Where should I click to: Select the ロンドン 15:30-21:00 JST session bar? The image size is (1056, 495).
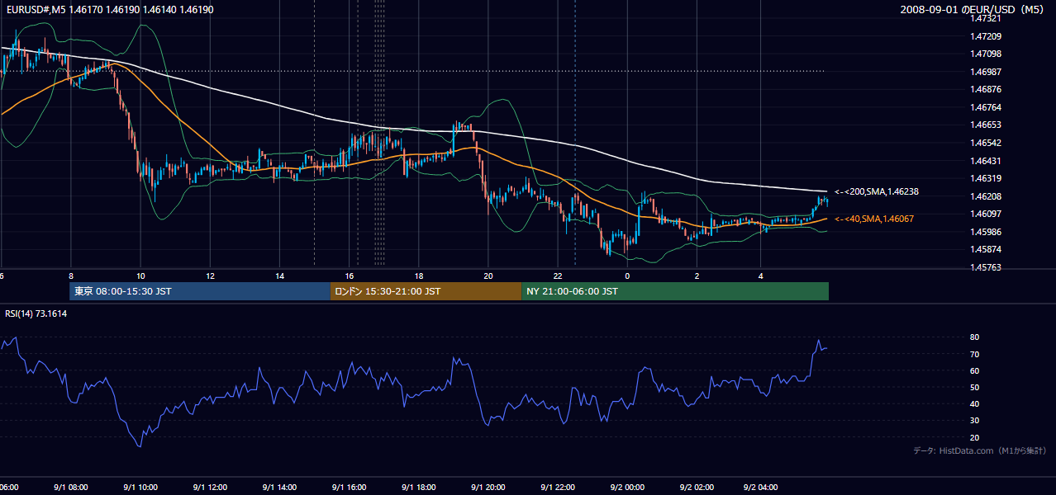point(426,291)
